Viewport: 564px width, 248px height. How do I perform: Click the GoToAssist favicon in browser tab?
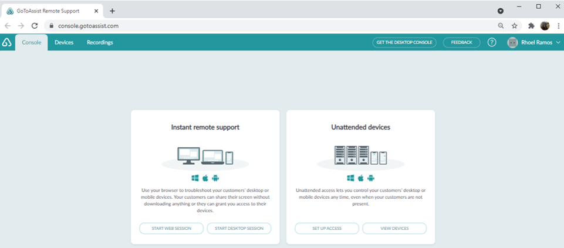10,11
